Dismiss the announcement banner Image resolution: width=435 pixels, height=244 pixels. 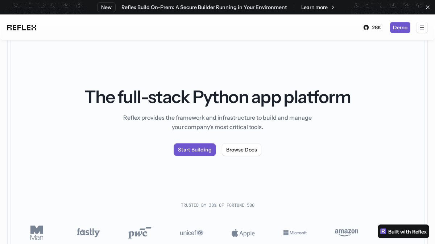pyautogui.click(x=428, y=7)
